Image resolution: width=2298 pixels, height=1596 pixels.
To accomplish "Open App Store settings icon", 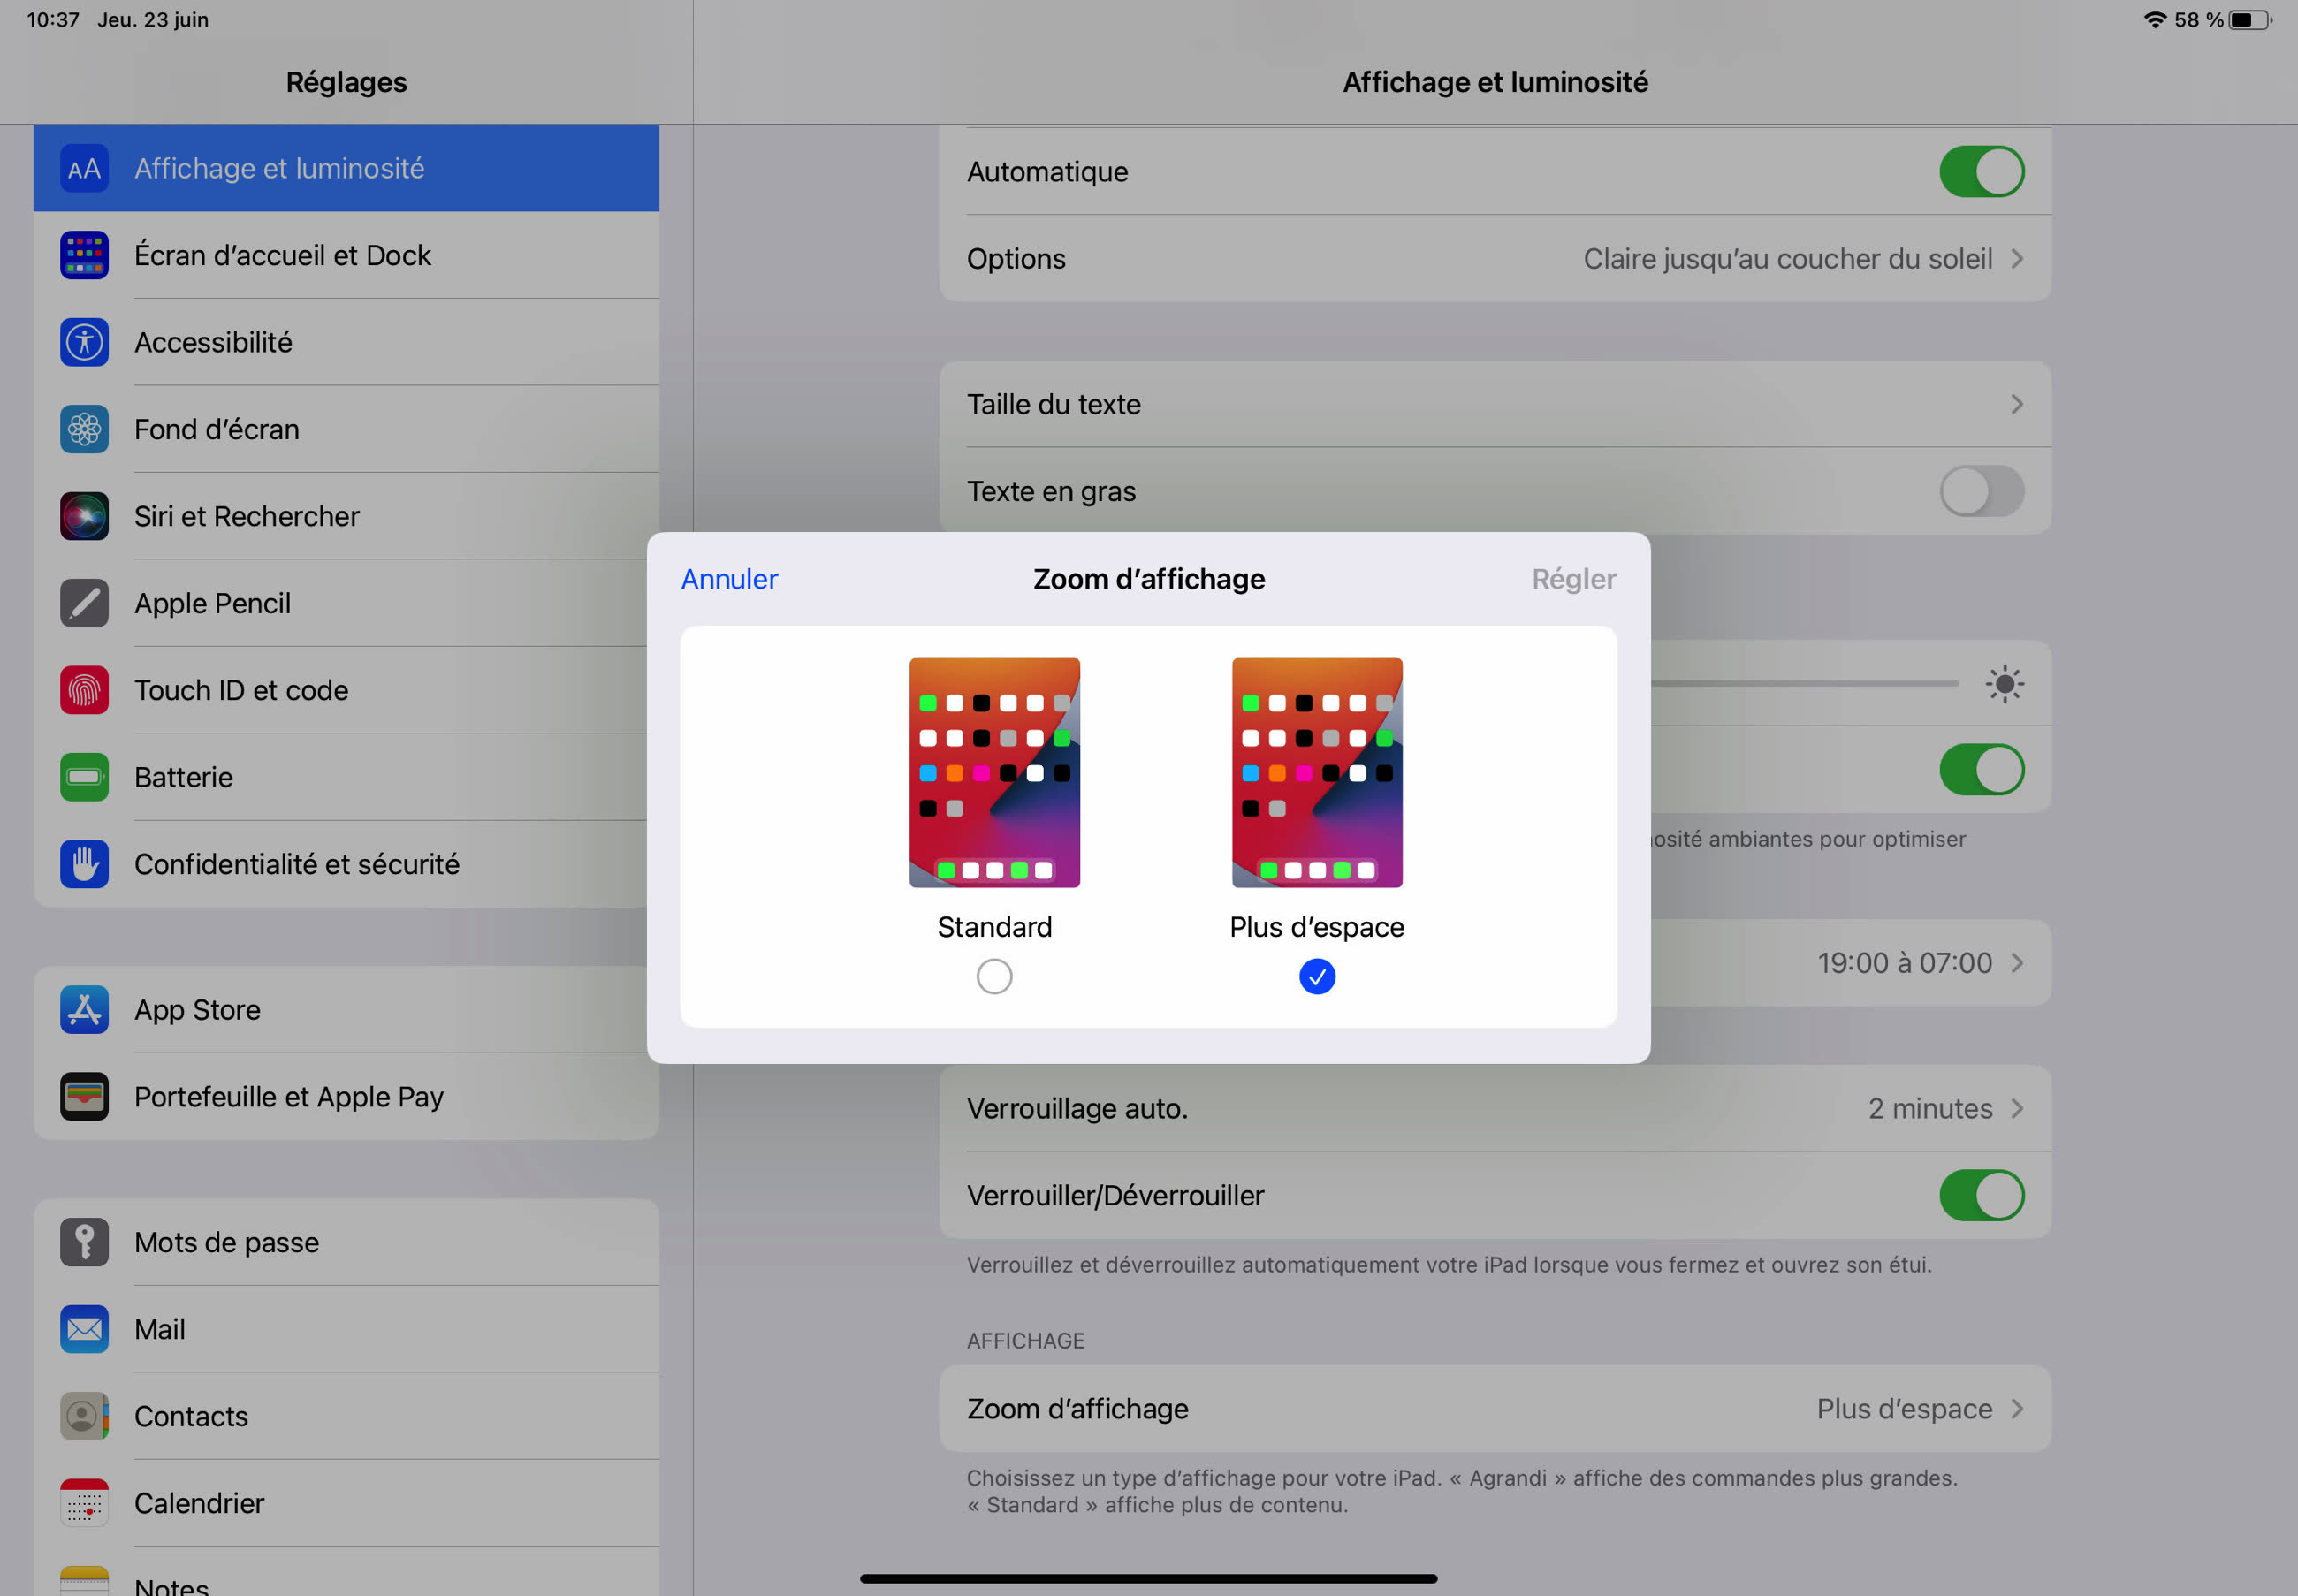I will [84, 1010].
